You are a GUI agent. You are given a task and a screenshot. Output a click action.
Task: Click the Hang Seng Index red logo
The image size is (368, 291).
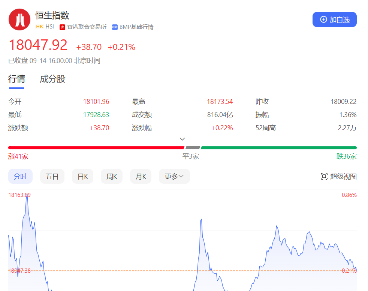click(x=19, y=19)
